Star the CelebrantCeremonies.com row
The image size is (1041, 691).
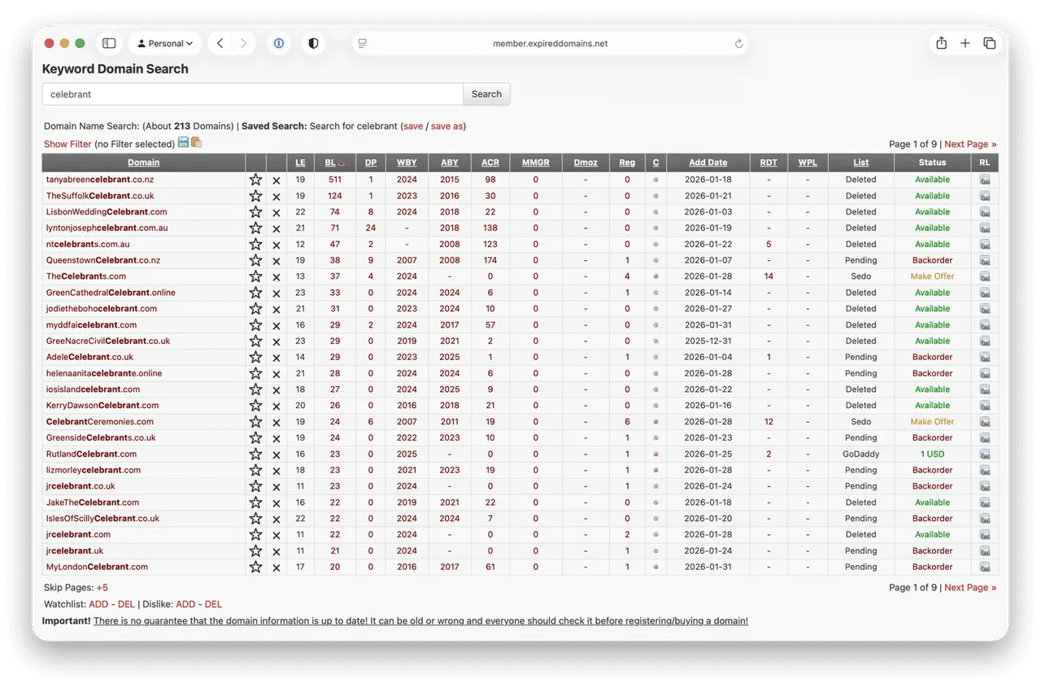coord(255,422)
